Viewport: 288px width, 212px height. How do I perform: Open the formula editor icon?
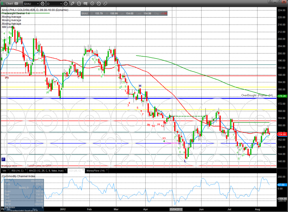(85, 4)
